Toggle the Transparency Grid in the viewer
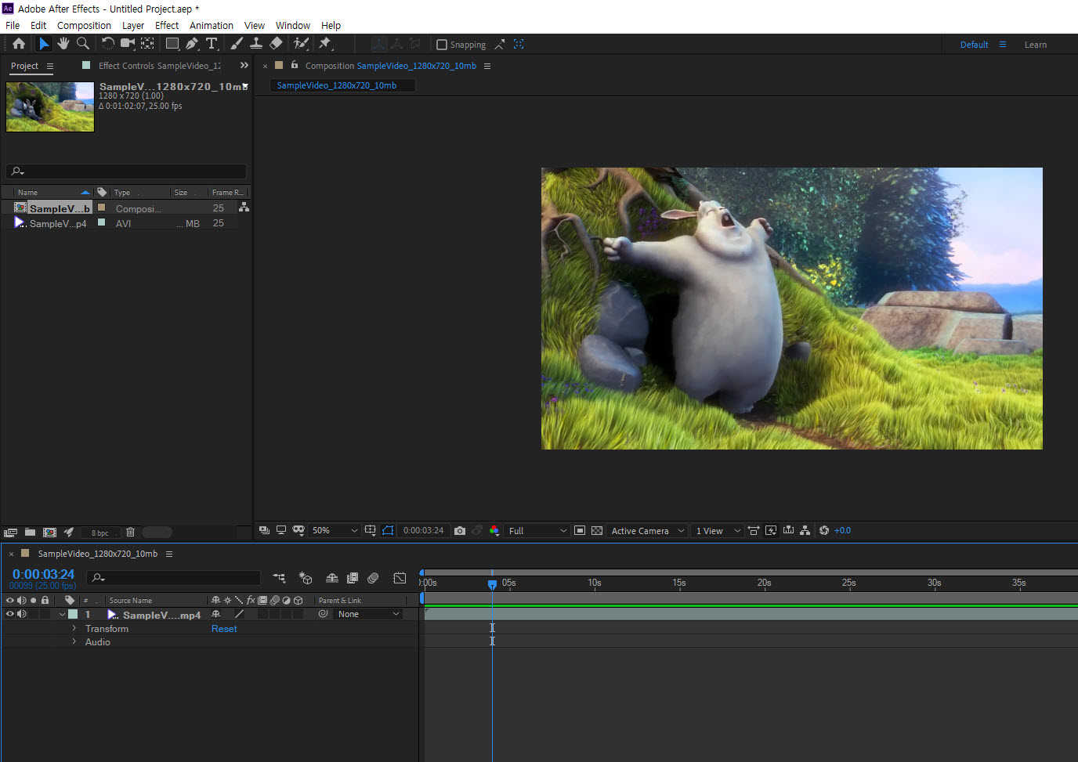Viewport: 1078px width, 762px height. coord(597,531)
